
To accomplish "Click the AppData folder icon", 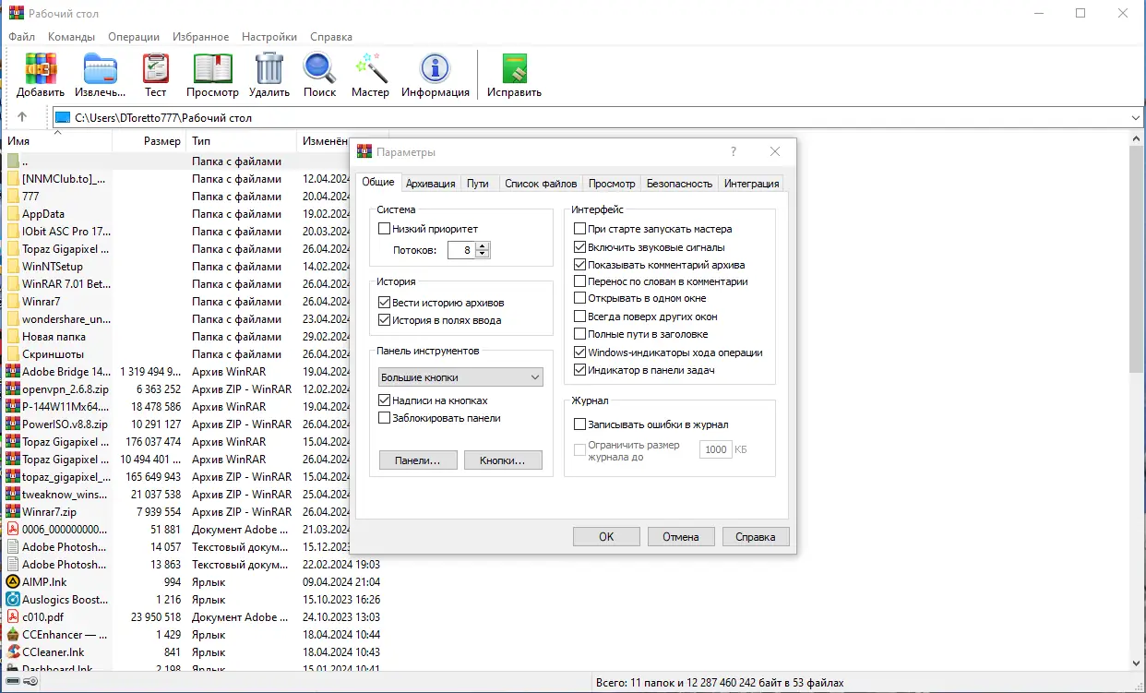I will pos(13,214).
